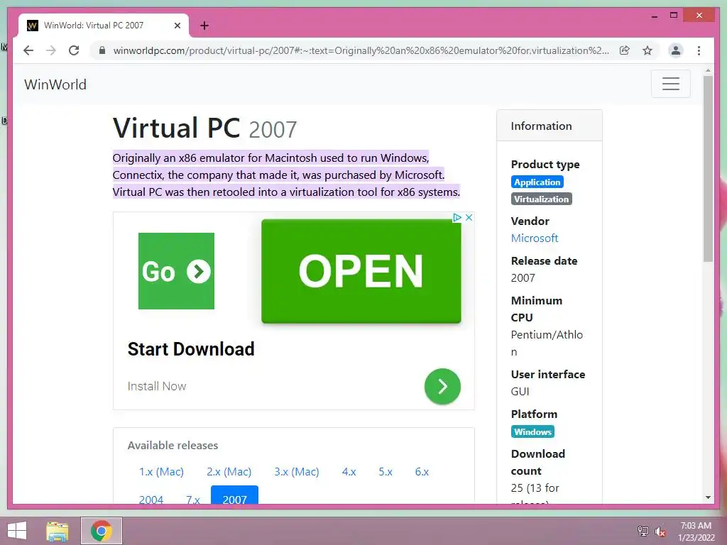Click the Windows platform badge

click(x=532, y=431)
